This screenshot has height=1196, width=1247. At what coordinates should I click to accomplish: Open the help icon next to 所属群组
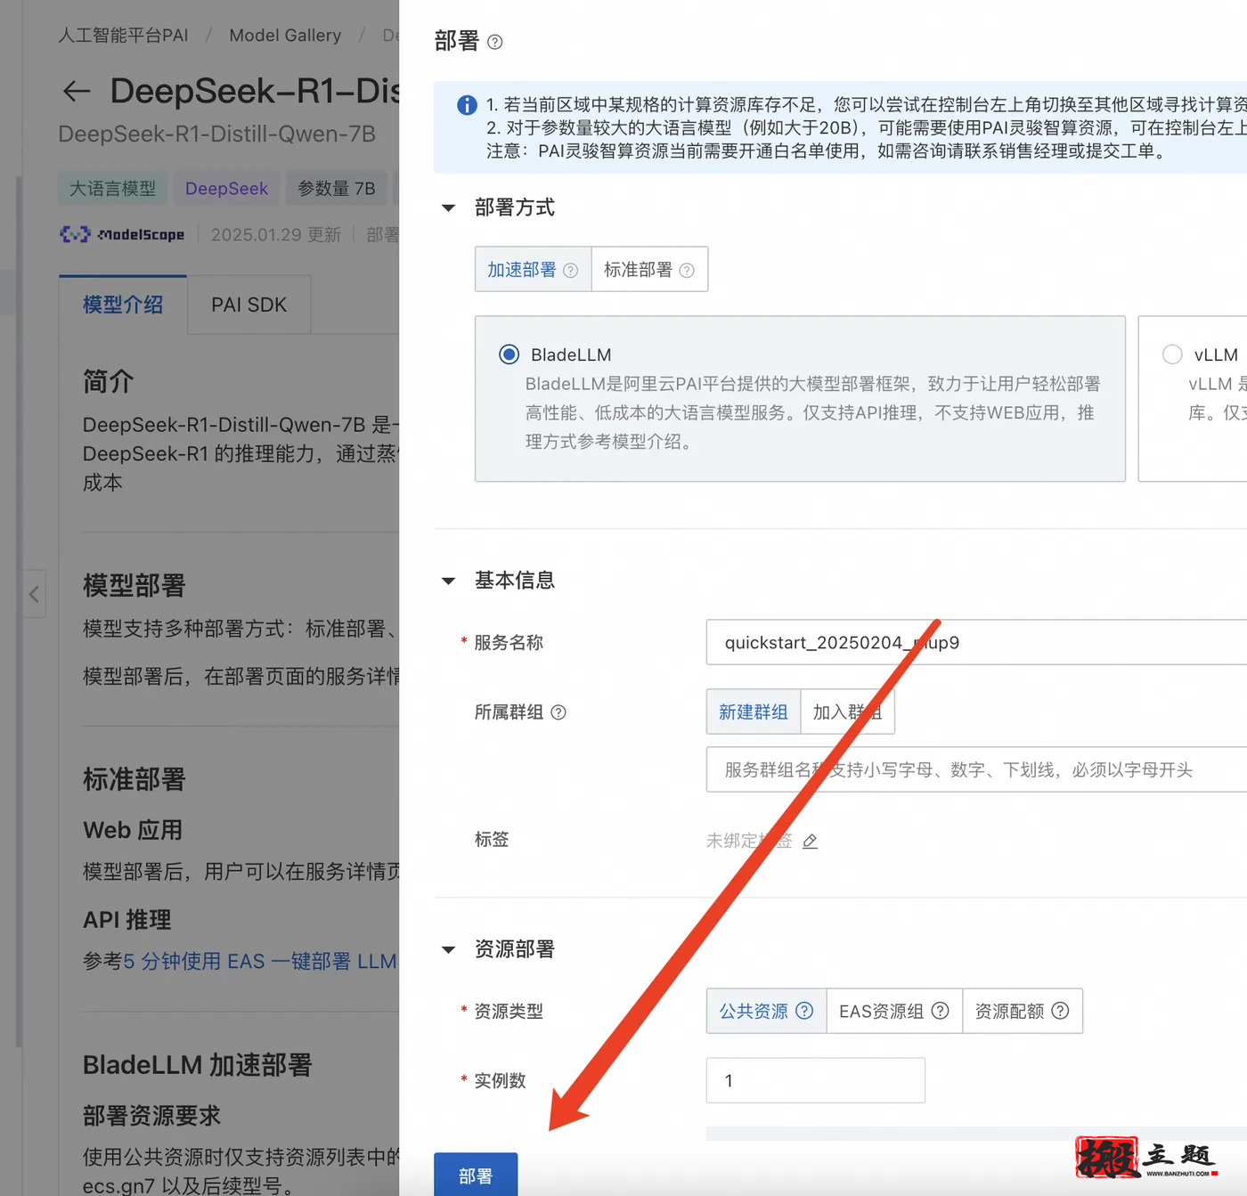click(x=558, y=712)
